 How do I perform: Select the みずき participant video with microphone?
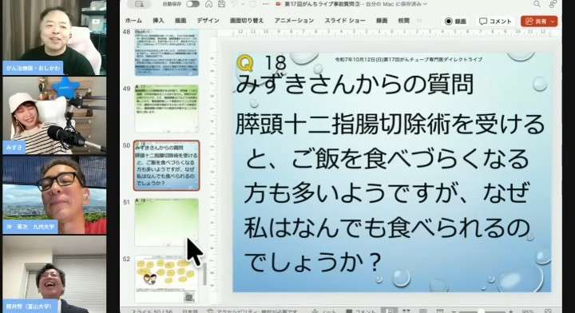tap(54, 116)
